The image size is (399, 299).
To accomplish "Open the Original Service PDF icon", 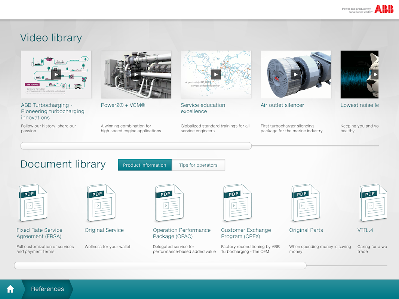I will (101, 203).
